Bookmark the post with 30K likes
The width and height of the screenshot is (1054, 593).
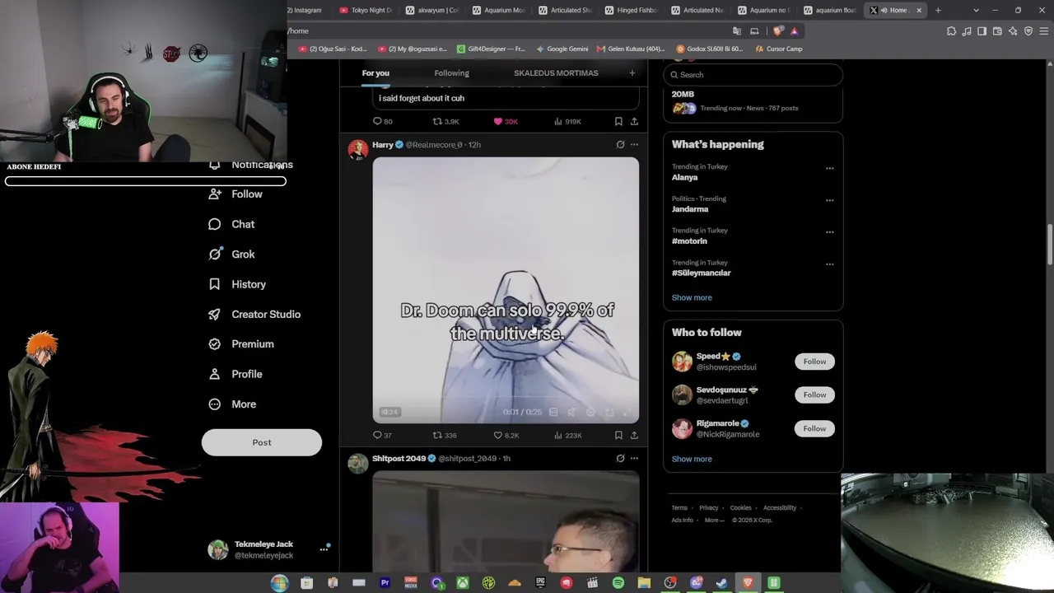pos(618,121)
